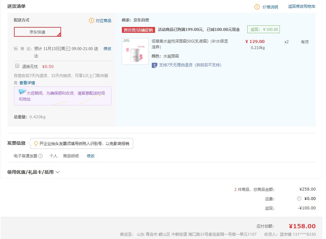
Task: Open 对应商品 link
Action: 103,20
